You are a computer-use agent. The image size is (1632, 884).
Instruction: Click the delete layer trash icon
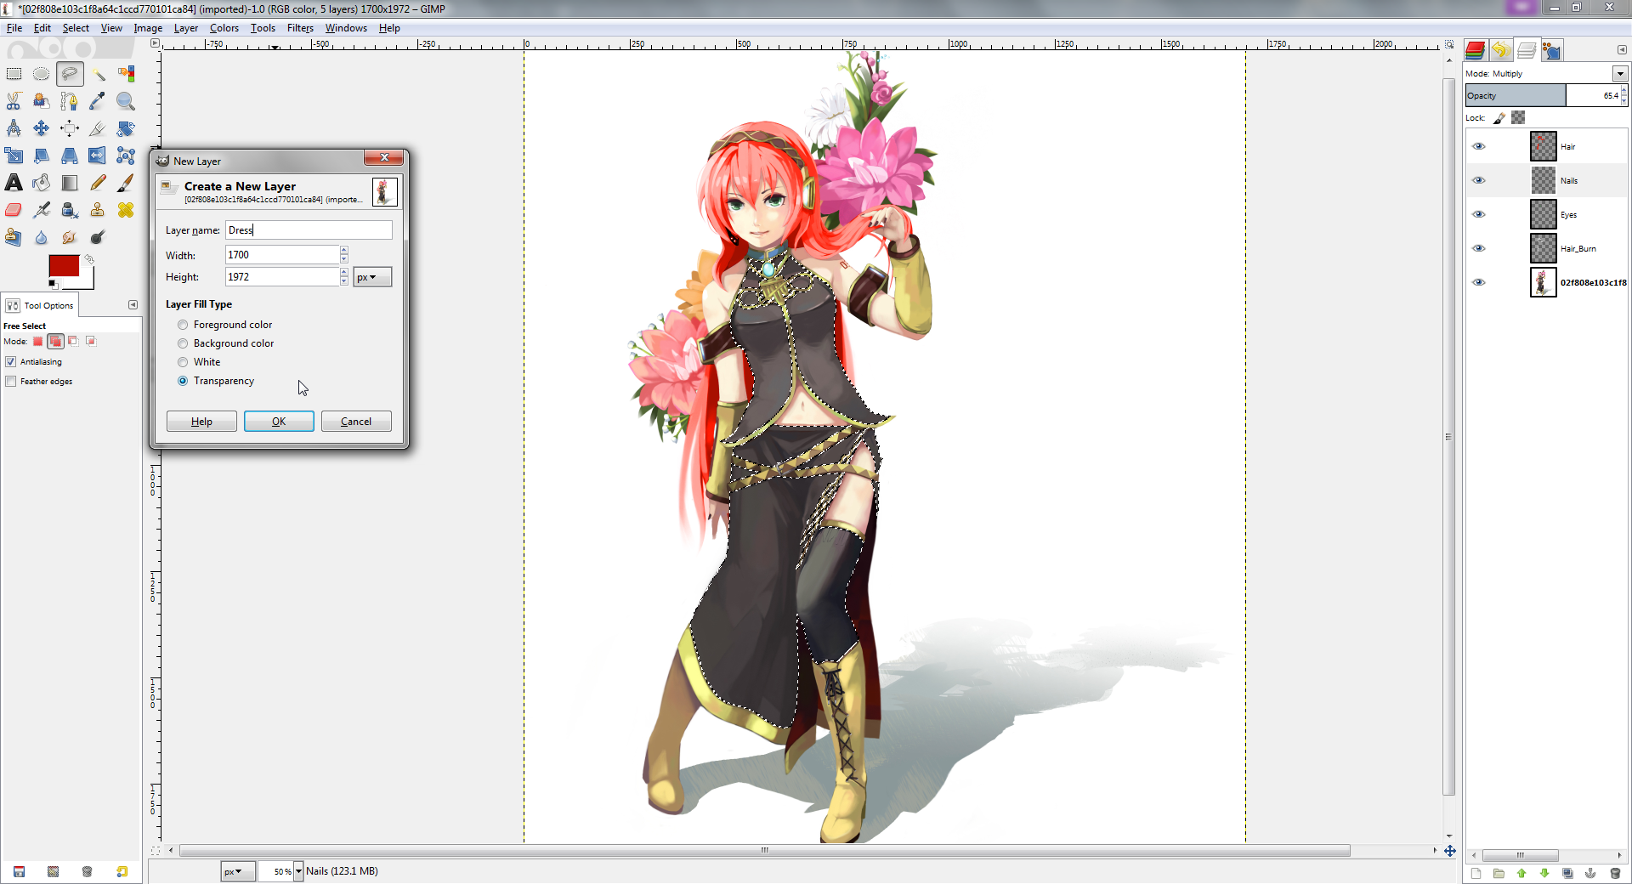point(1615,873)
